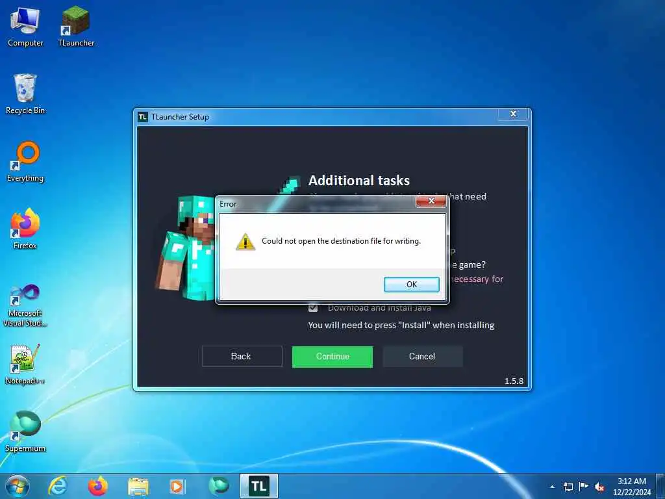Screen dimensions: 665x499
Task: Click the Minecraft diamond armor character image
Action: [186, 248]
